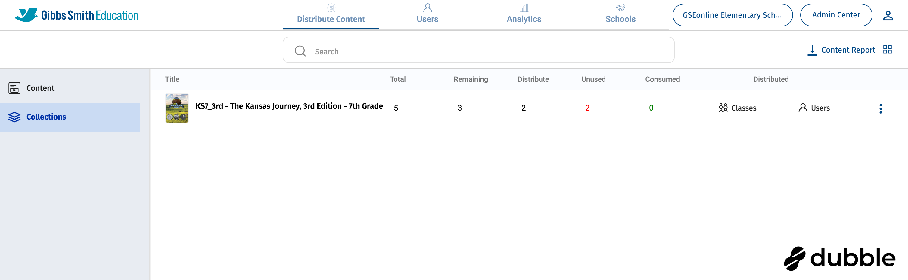Click the search magnifier icon
The height and width of the screenshot is (280, 908).
point(300,51)
